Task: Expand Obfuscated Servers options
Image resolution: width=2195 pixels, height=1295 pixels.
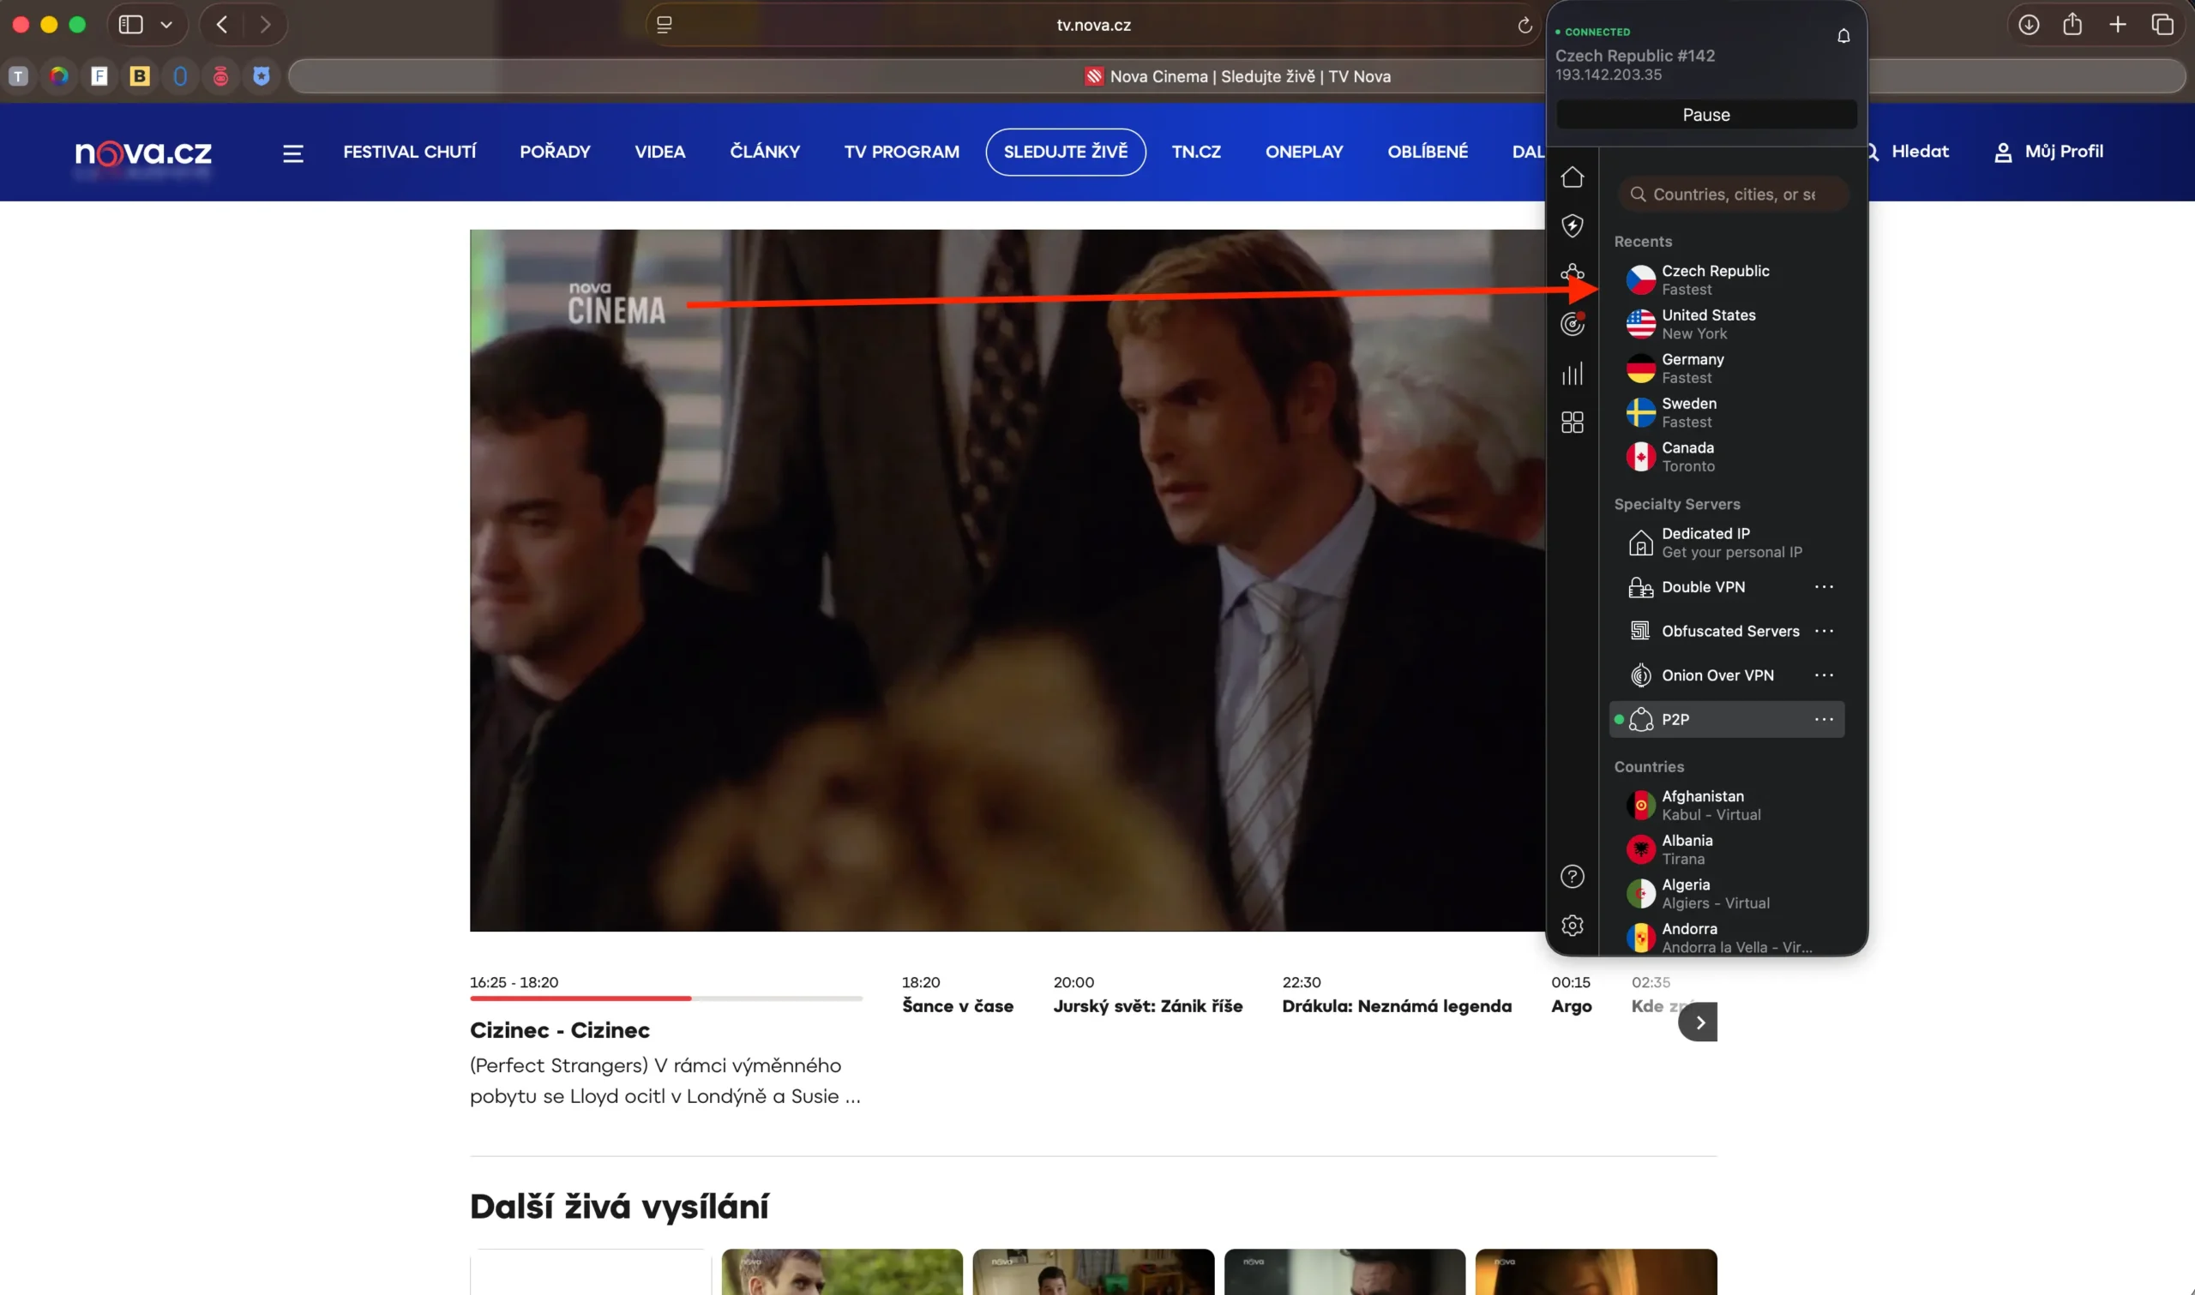Action: point(1825,630)
